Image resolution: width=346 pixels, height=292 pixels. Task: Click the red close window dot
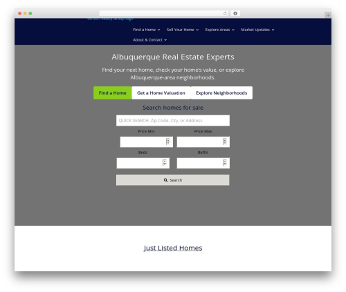[20, 13]
